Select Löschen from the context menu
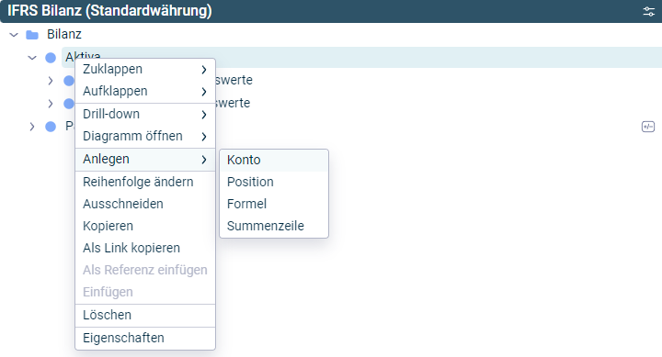This screenshot has height=357, width=662. tap(145, 316)
